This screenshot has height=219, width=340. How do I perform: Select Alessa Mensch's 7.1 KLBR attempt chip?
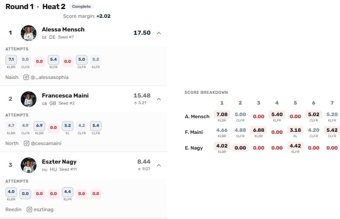(x=11, y=60)
